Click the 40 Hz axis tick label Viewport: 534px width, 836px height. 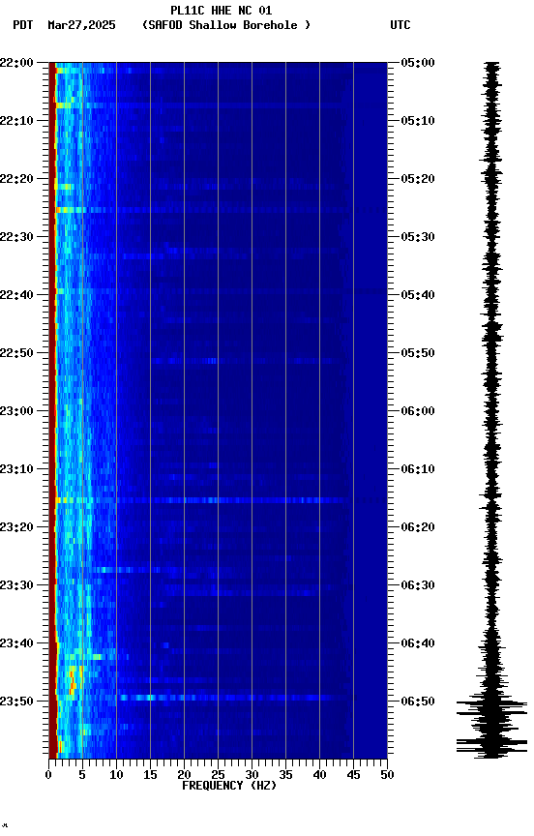[x=320, y=775]
